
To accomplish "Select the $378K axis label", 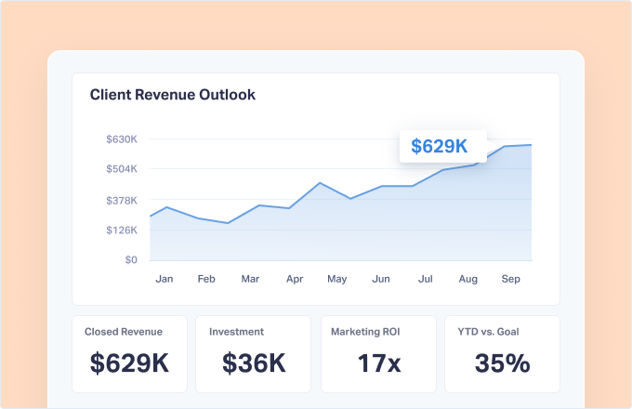I will point(122,200).
